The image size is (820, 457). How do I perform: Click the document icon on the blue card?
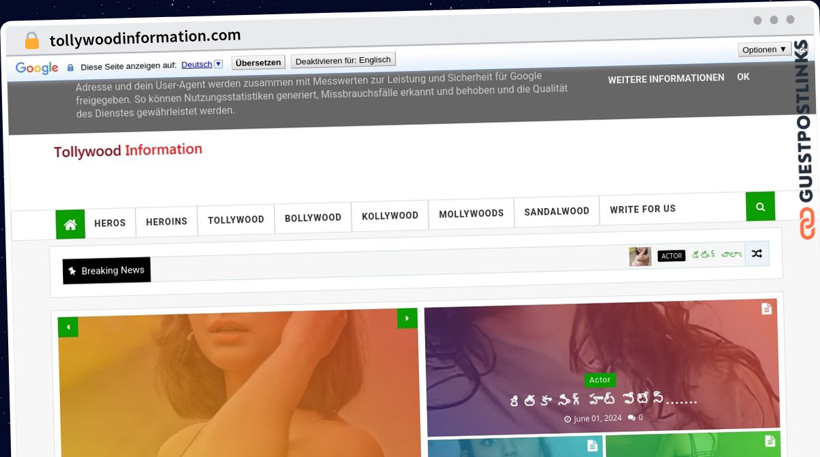tap(592, 445)
